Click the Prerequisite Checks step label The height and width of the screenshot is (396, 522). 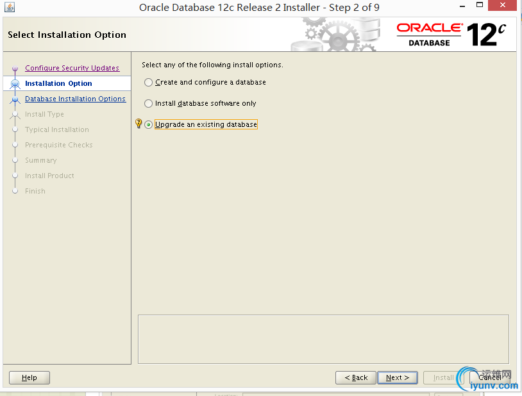click(x=59, y=145)
